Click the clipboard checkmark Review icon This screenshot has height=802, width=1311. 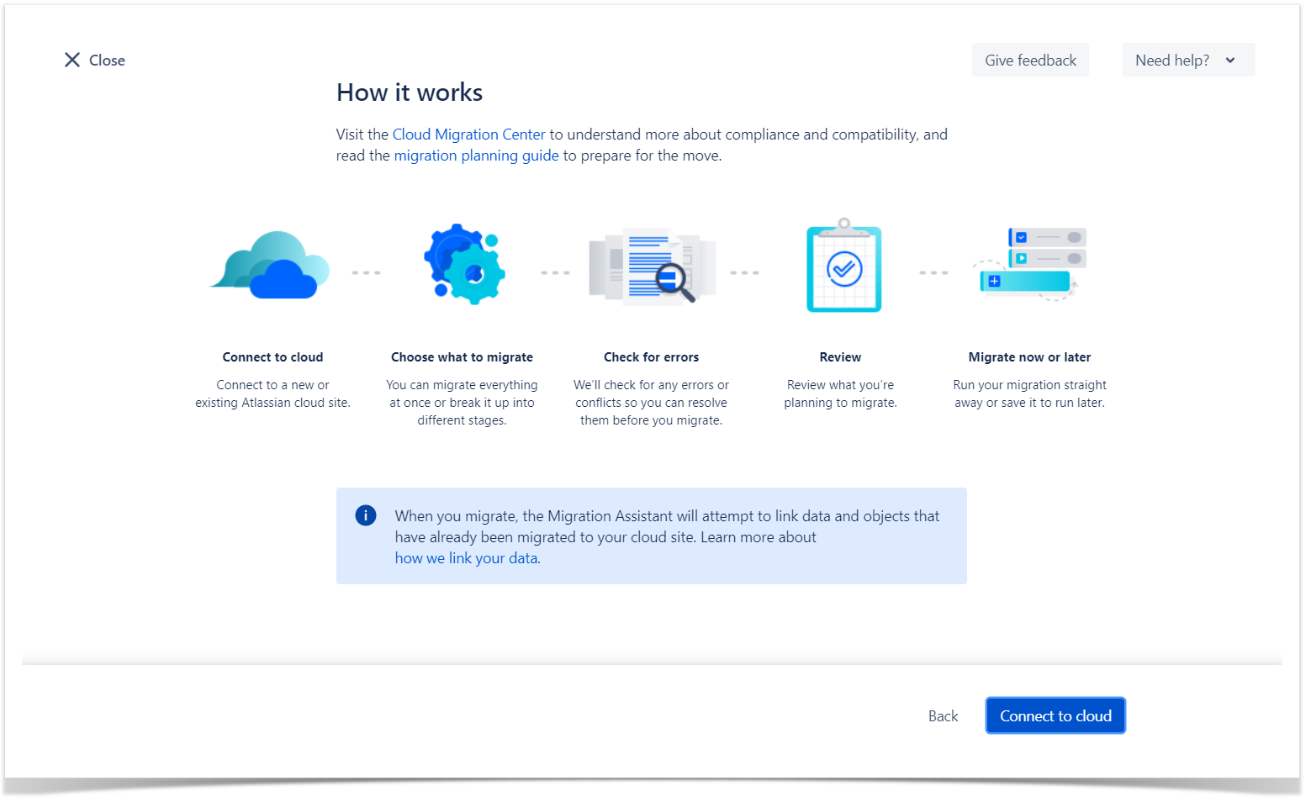click(843, 266)
